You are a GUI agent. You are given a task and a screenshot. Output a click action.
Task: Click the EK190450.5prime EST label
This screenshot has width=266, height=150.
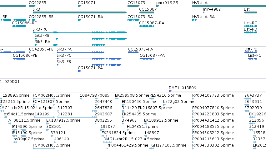tap(139, 102)
